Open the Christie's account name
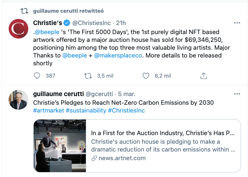The width and height of the screenshot is (248, 177). tap(46, 23)
